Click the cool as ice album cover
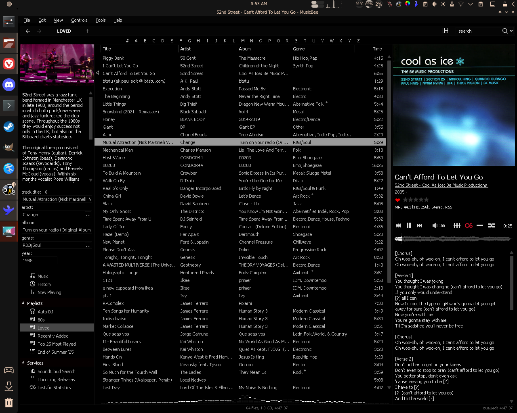Viewport: 517px width, 413px height. pyautogui.click(x=454, y=105)
